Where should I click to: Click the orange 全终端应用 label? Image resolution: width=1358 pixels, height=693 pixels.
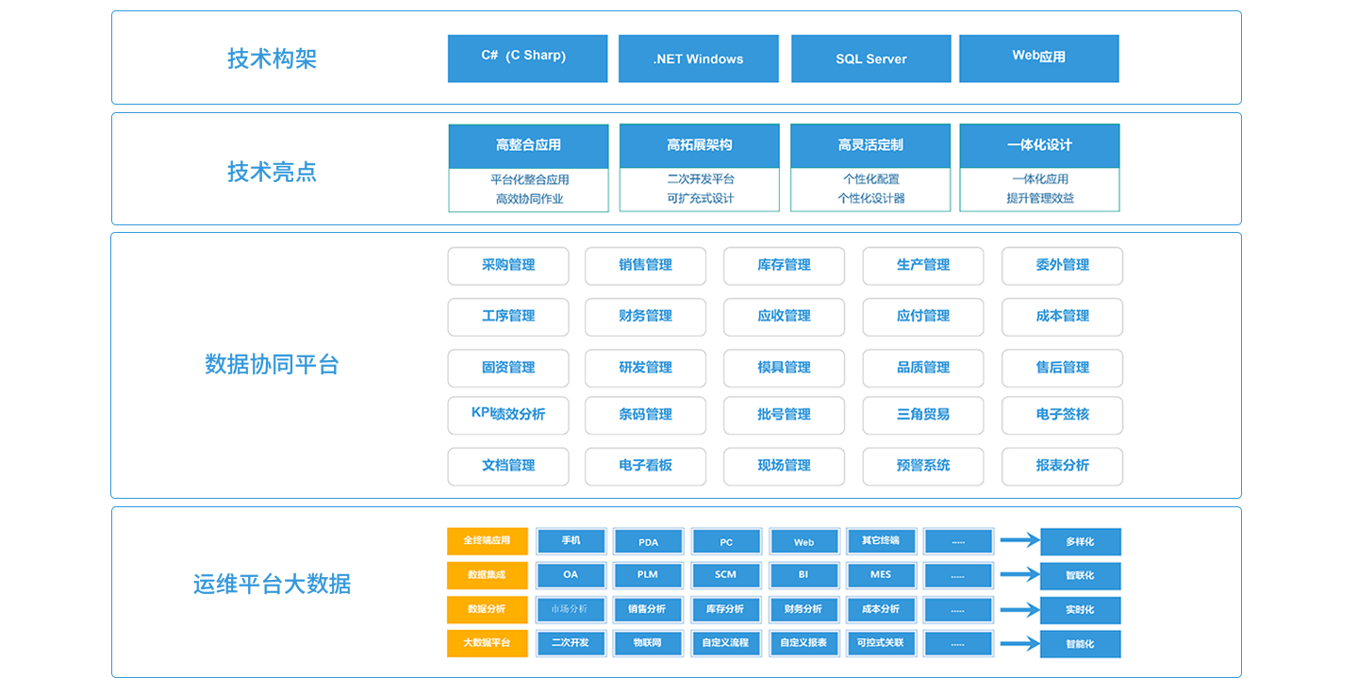point(487,541)
